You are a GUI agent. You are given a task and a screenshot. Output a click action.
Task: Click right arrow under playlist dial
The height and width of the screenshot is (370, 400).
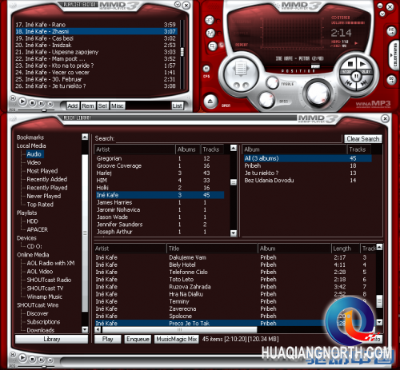pos(245,86)
